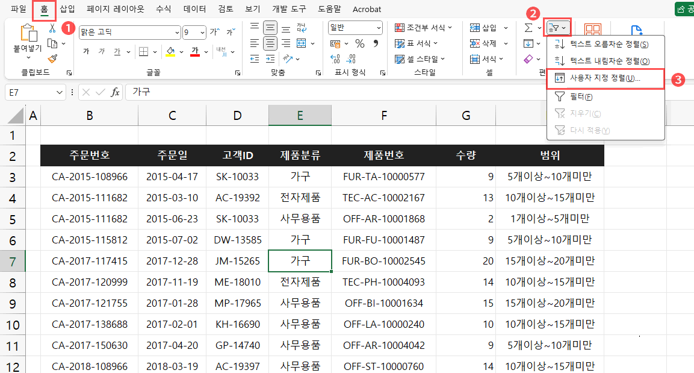Click the Fill down arrow icon
694x373 pixels.
(x=528, y=43)
